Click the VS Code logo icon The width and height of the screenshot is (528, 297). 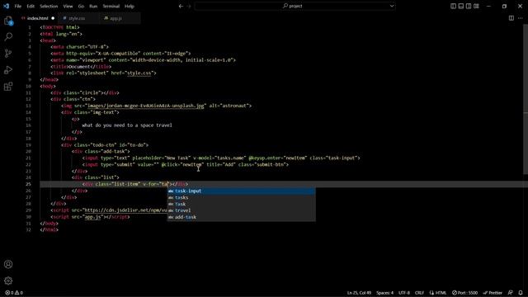click(x=6, y=6)
